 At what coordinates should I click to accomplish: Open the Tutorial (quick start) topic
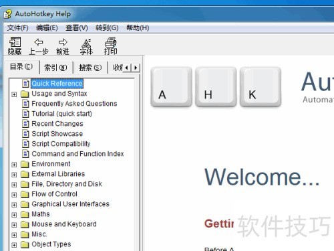click(x=61, y=114)
